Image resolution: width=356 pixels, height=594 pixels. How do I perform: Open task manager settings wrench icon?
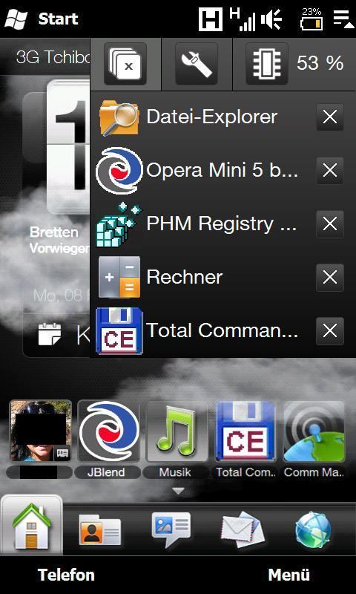[x=197, y=64]
